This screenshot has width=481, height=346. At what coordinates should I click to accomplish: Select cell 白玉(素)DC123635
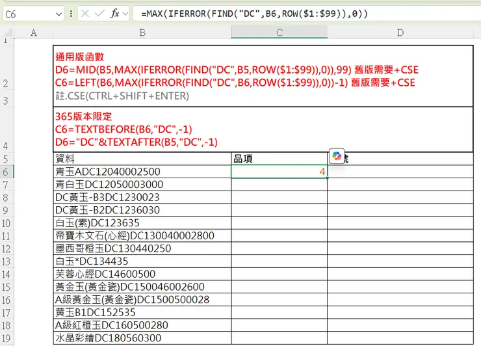point(142,223)
